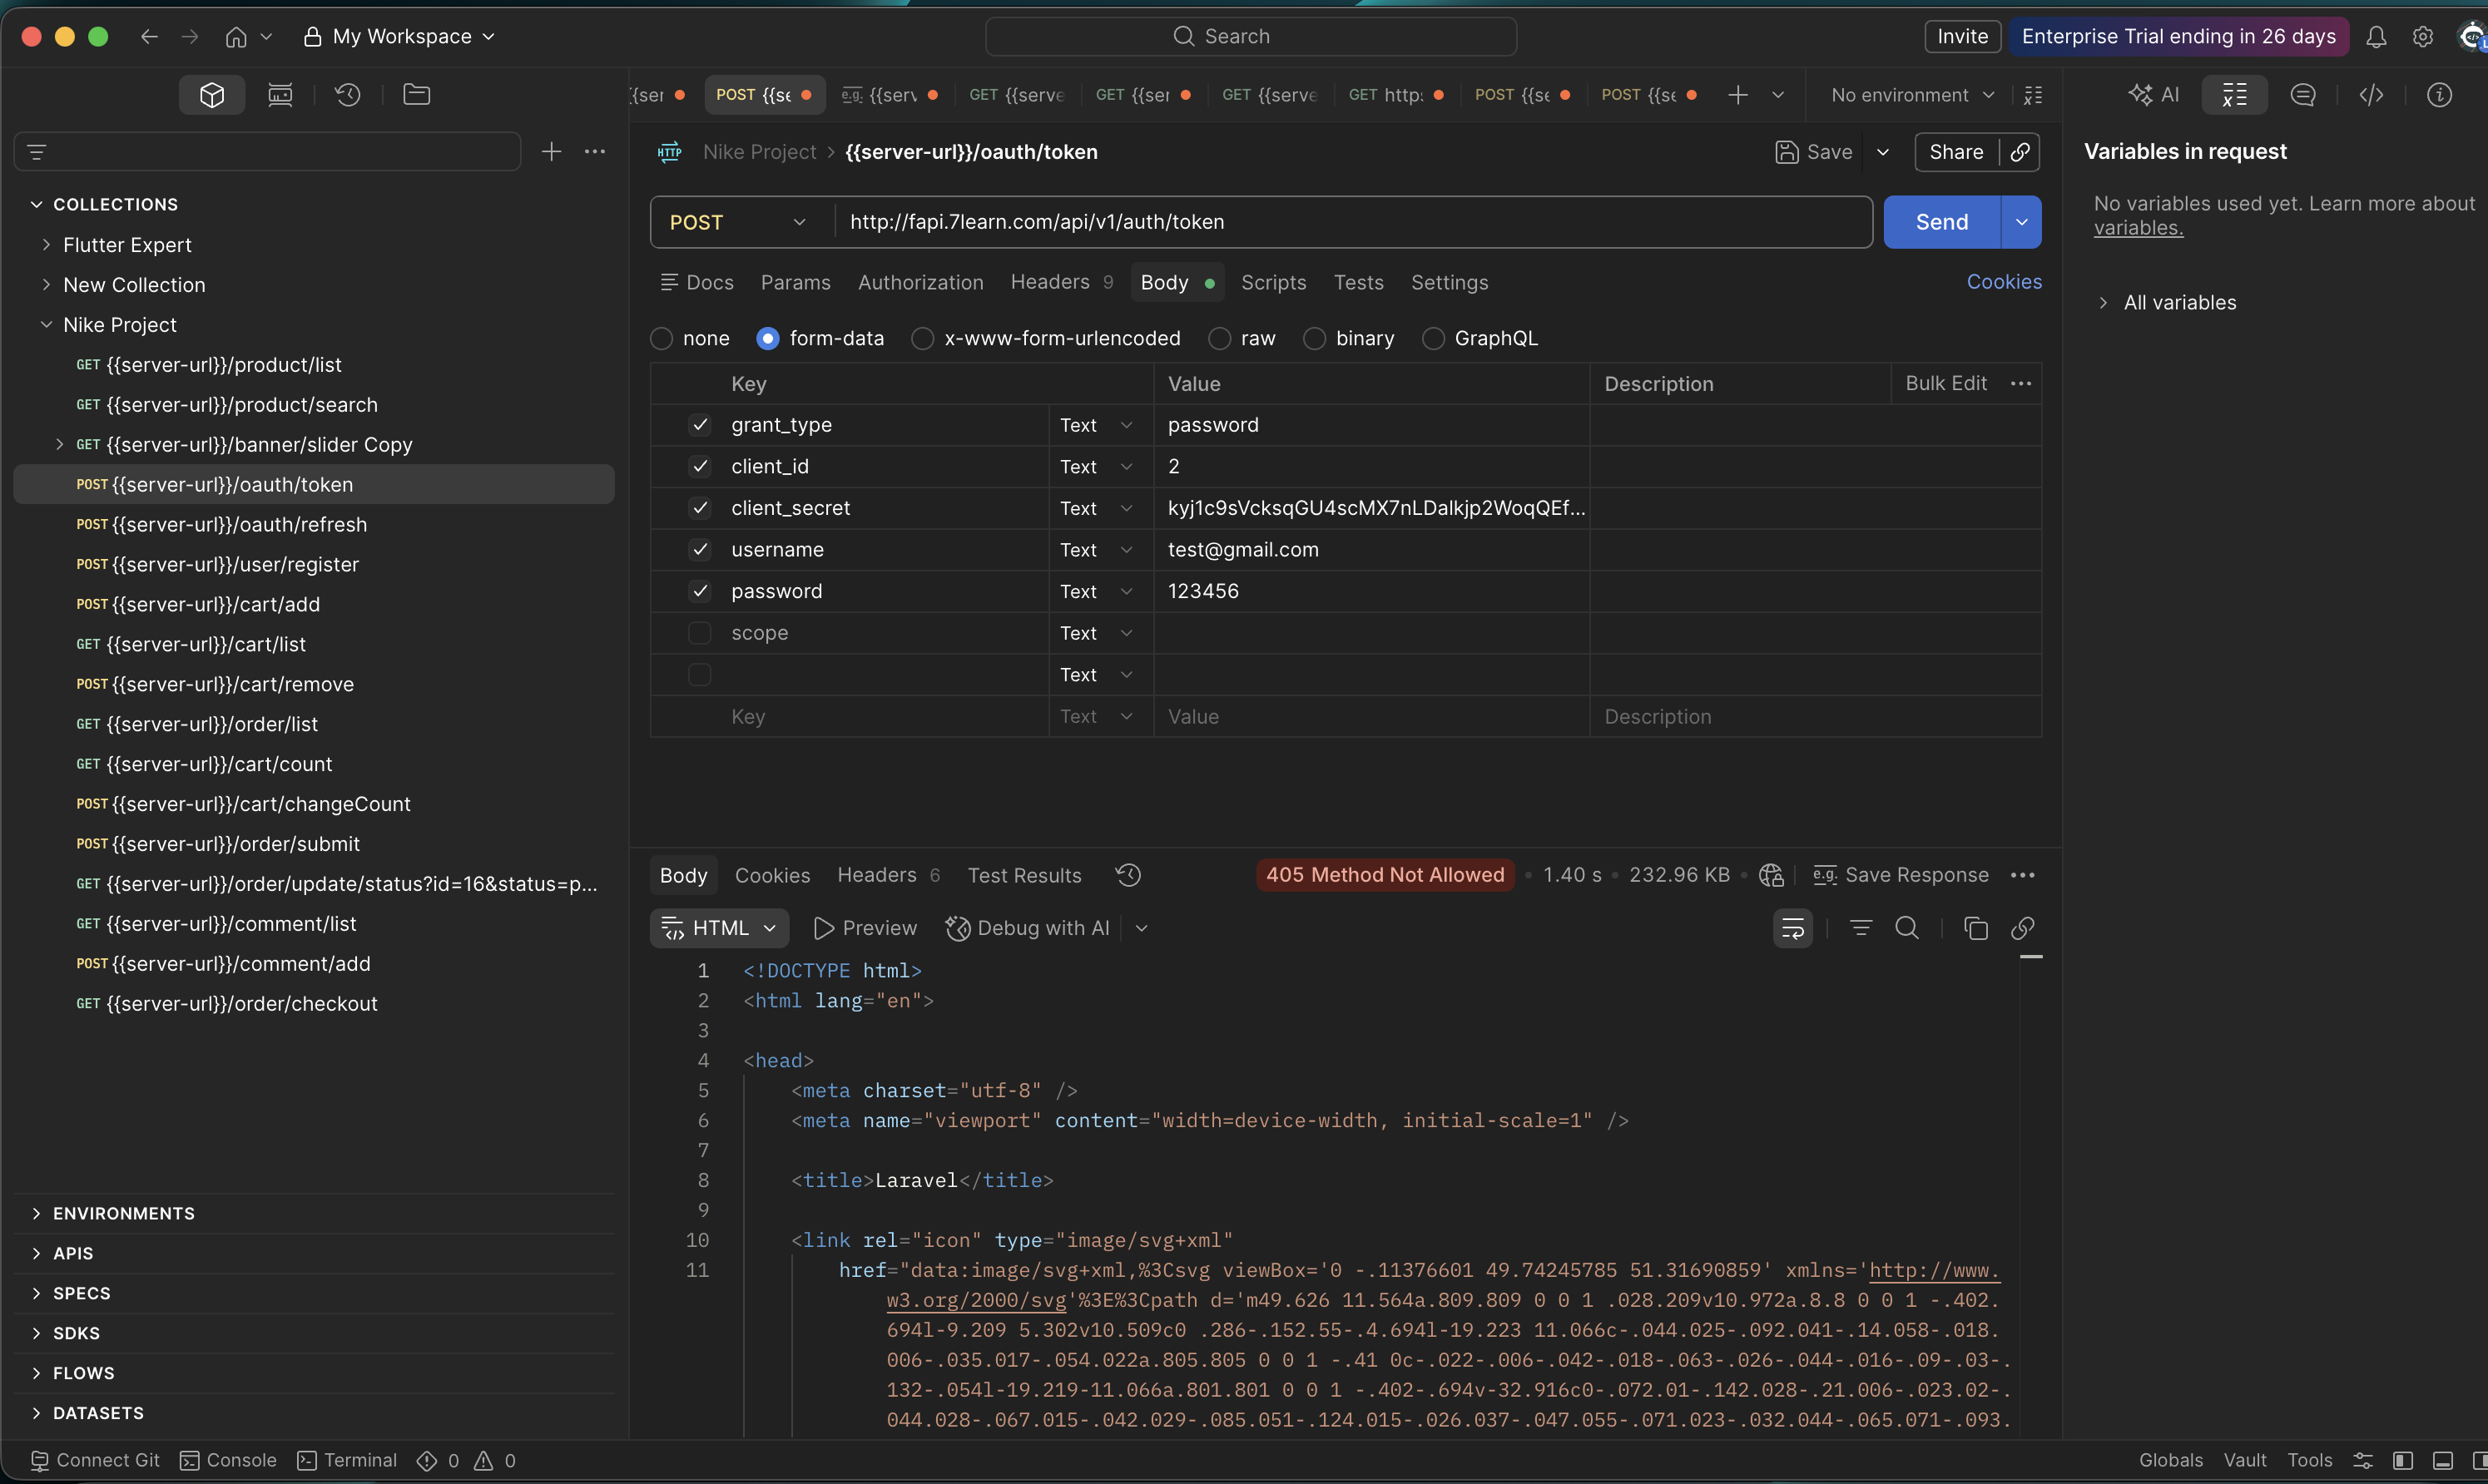2488x1484 pixels.
Task: Open the settings gear icon
Action: (x=2422, y=37)
